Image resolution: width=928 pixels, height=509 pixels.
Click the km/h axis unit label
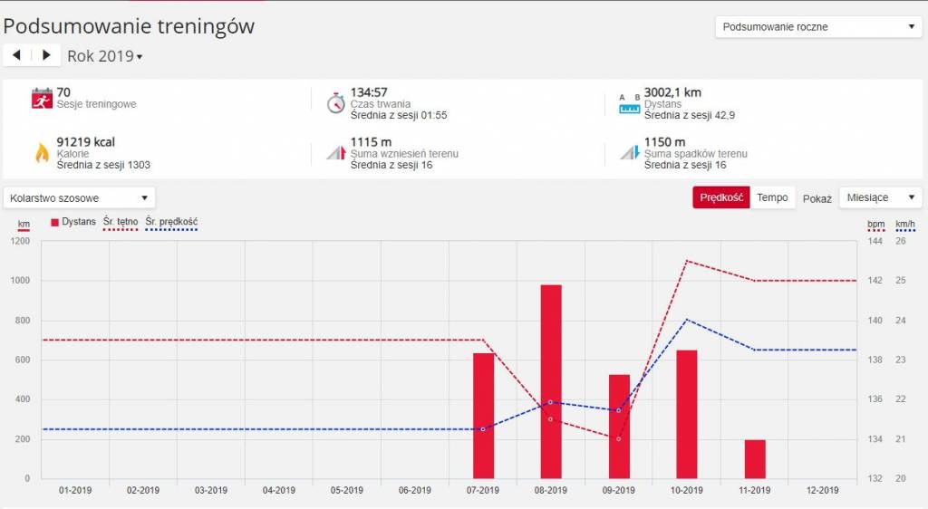[905, 225]
